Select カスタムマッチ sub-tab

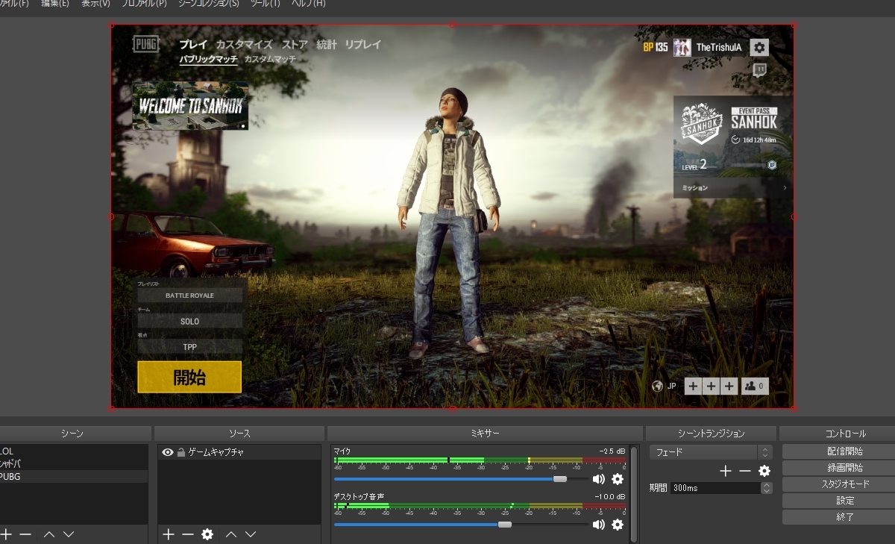pyautogui.click(x=270, y=59)
